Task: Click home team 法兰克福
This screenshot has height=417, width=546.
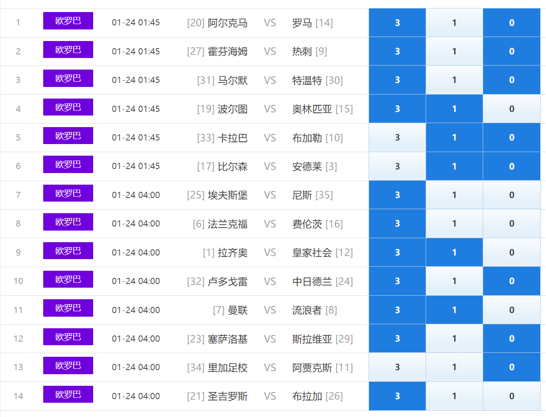Action: (x=228, y=224)
